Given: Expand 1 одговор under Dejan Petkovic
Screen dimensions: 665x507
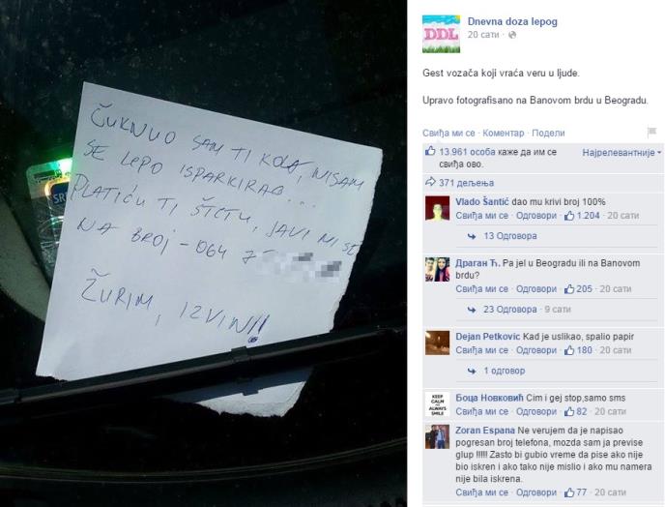Looking at the screenshot, I should click(505, 371).
